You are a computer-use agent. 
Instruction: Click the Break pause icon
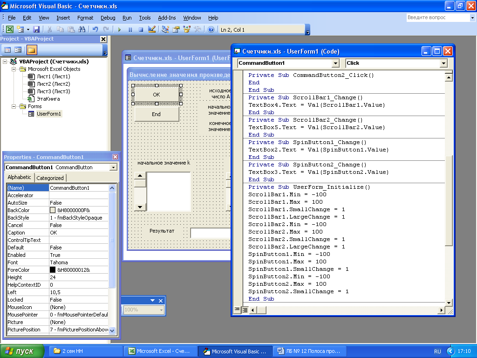tap(130, 29)
